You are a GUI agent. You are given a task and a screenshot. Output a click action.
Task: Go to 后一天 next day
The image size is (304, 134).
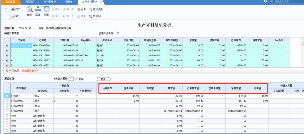(x=68, y=16)
